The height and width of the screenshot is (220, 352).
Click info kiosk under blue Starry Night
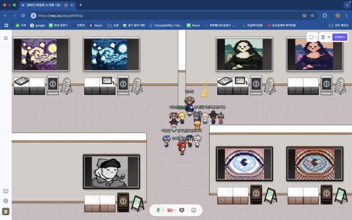(123, 85)
